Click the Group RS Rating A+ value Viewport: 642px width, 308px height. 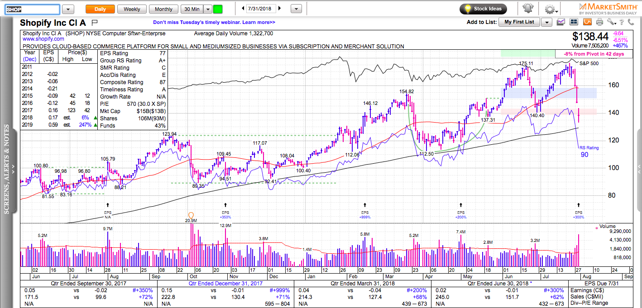(163, 61)
